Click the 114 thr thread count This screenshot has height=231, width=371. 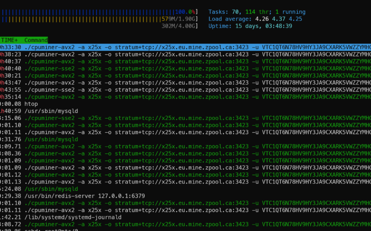(258, 12)
